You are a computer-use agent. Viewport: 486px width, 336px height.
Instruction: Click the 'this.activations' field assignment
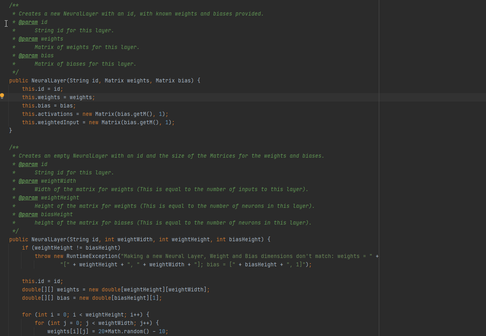[47, 114]
